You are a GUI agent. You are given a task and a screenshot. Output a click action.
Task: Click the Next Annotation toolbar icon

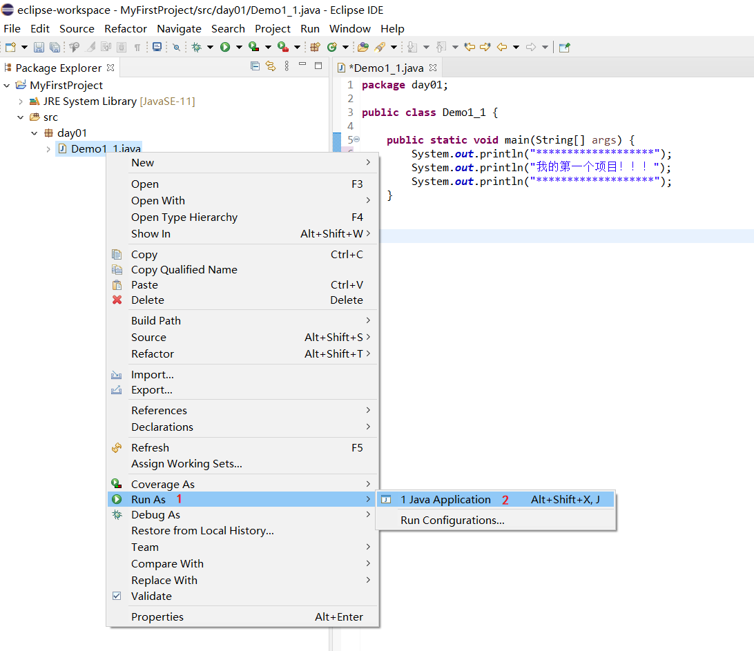click(412, 47)
